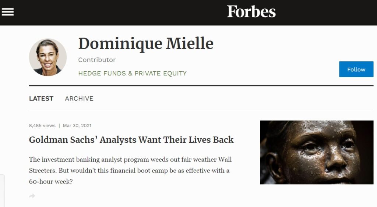This screenshot has height=207, width=377.
Task: Open the Goldman Sachs' Analysts article headline
Action: click(131, 140)
